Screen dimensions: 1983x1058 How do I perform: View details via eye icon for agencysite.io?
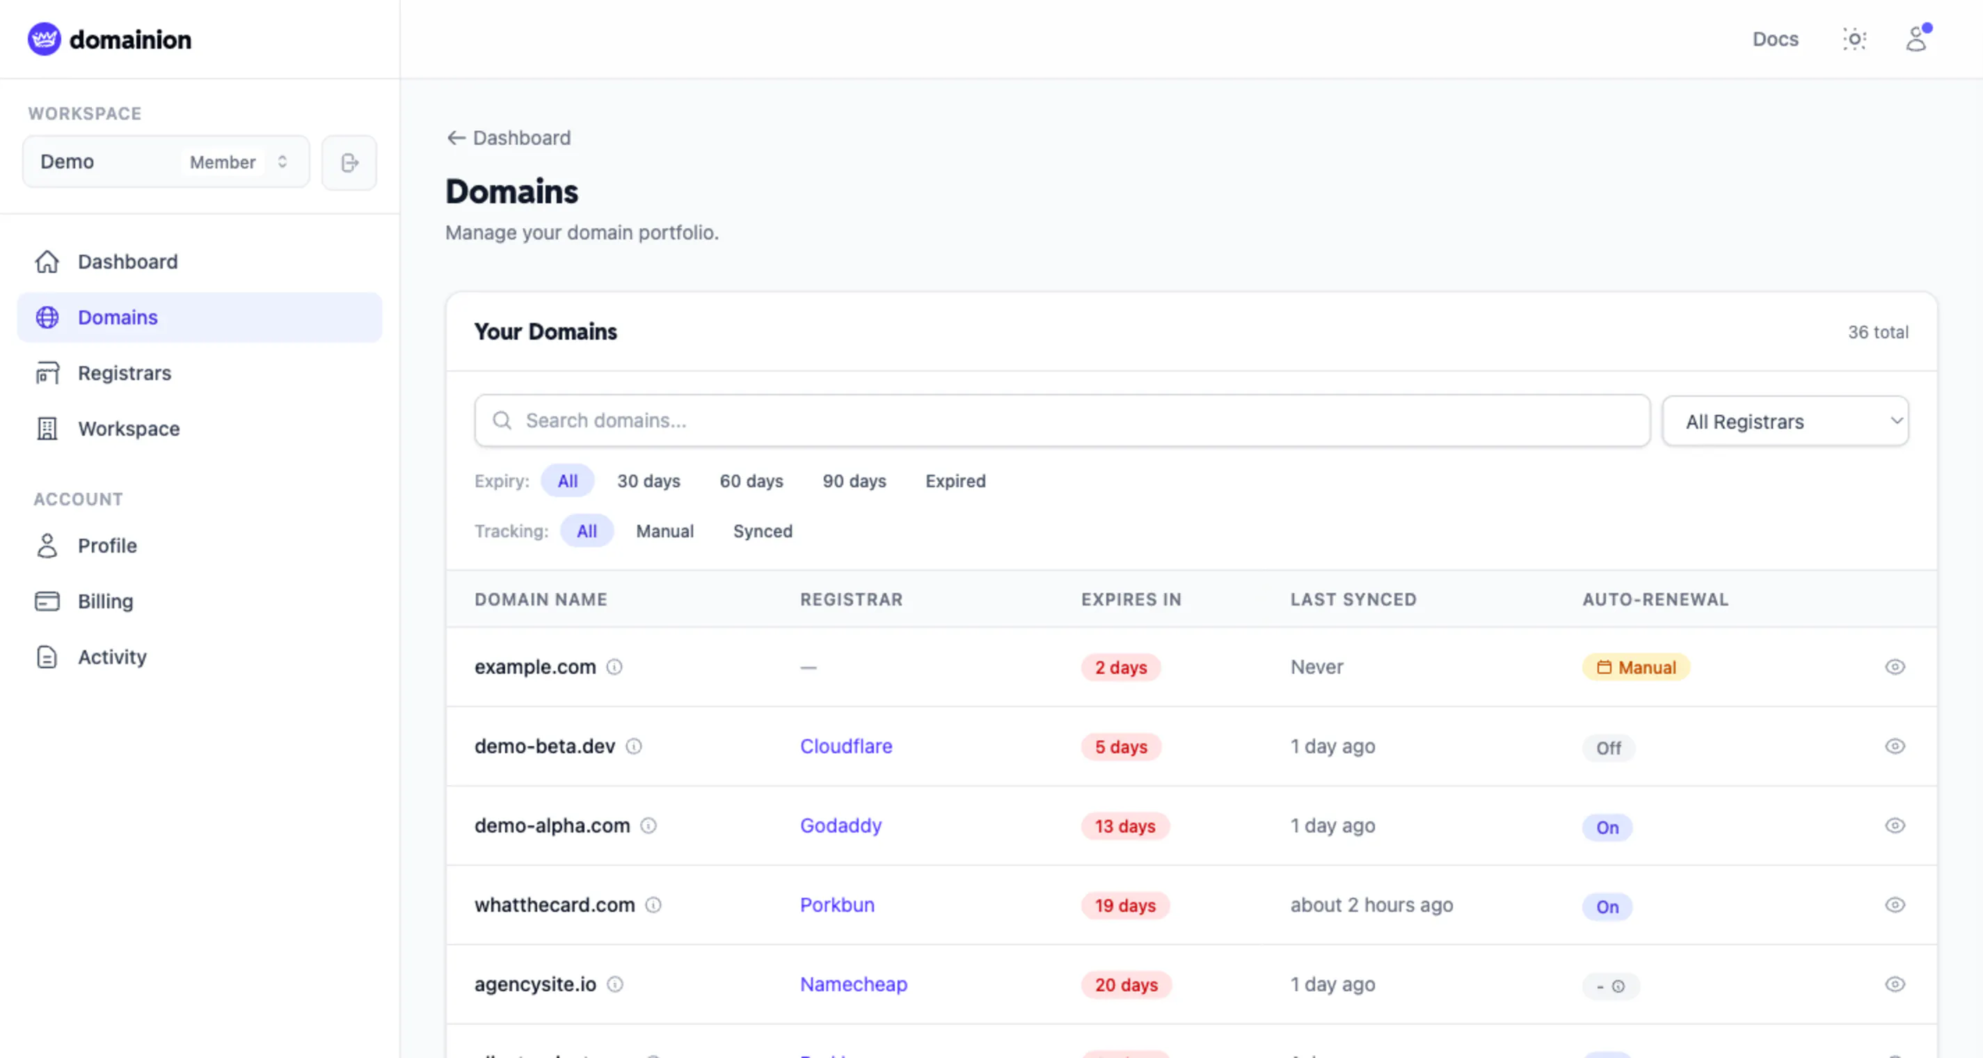[1895, 984]
